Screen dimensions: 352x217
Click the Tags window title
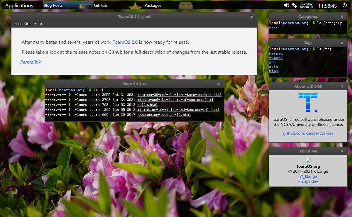(308, 43)
